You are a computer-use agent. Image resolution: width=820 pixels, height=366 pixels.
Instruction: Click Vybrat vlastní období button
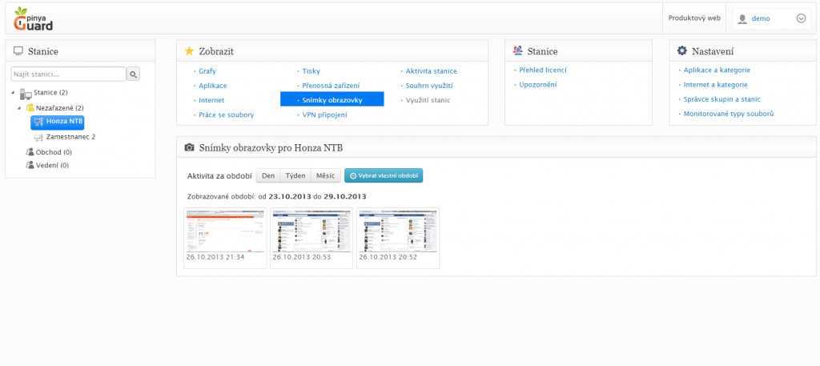[x=384, y=175]
